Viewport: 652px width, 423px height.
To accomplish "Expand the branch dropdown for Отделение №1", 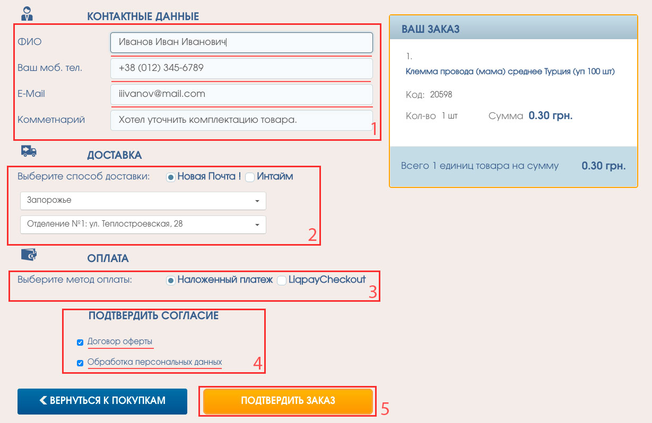I will click(143, 224).
